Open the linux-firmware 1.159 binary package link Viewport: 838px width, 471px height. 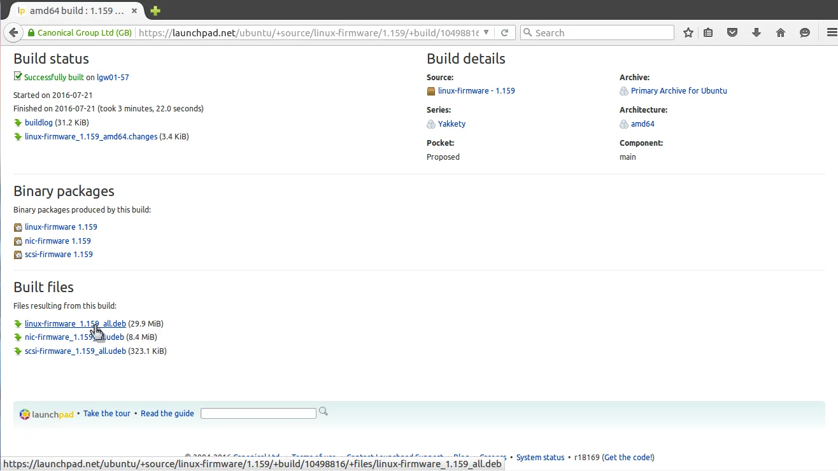click(x=61, y=227)
